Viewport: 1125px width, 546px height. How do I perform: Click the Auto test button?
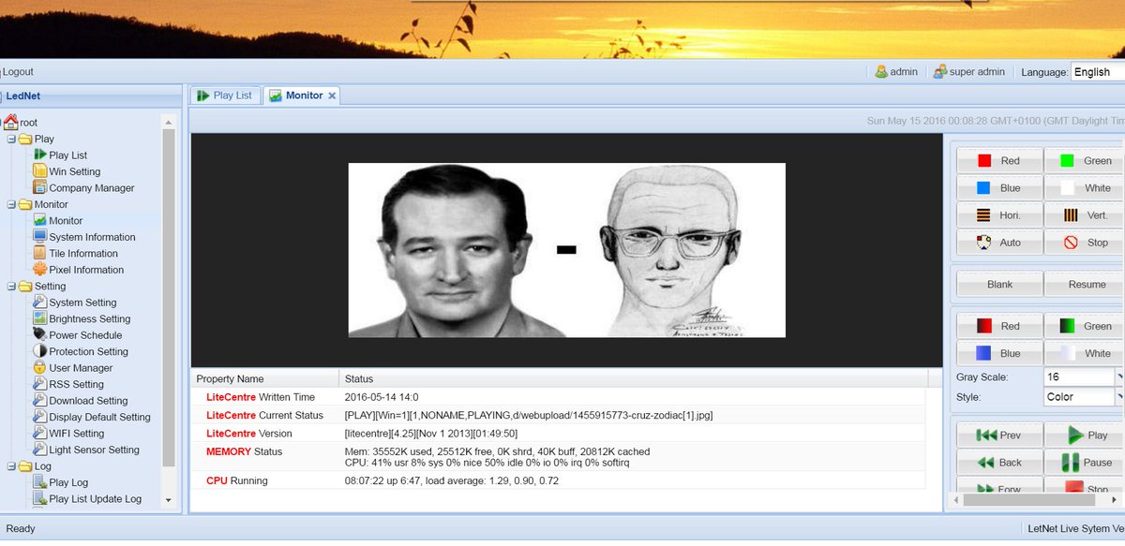[x=999, y=243]
